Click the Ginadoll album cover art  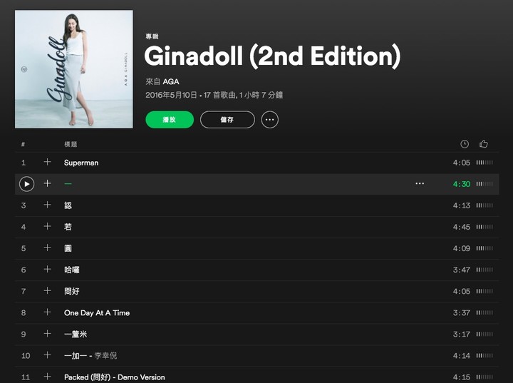point(74,69)
